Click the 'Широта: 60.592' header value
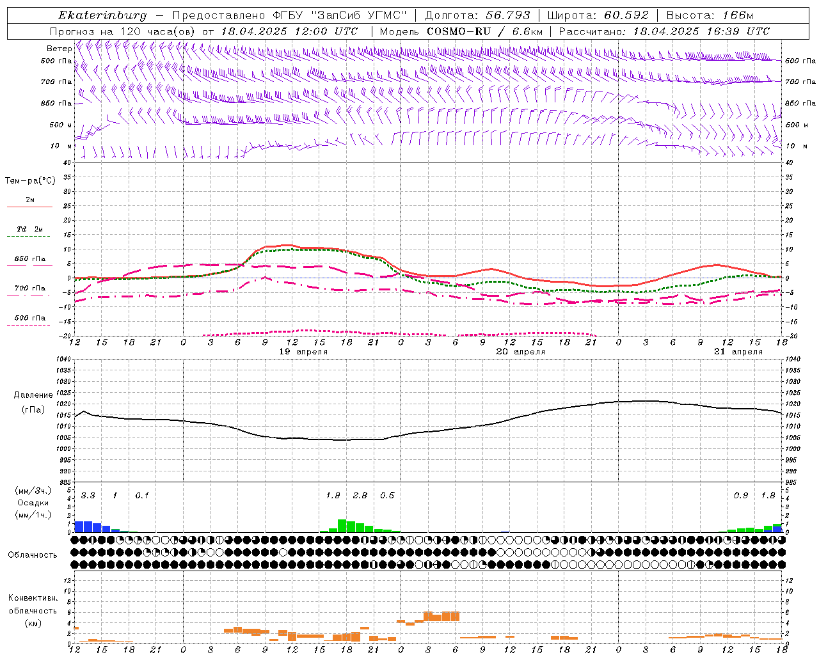819x655 pixels. [x=598, y=15]
